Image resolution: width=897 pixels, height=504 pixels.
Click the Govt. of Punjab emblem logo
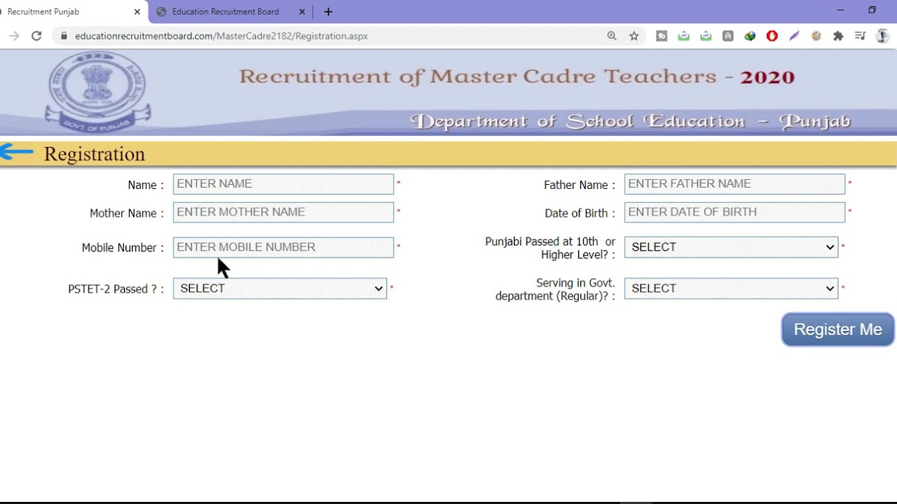coord(98,92)
